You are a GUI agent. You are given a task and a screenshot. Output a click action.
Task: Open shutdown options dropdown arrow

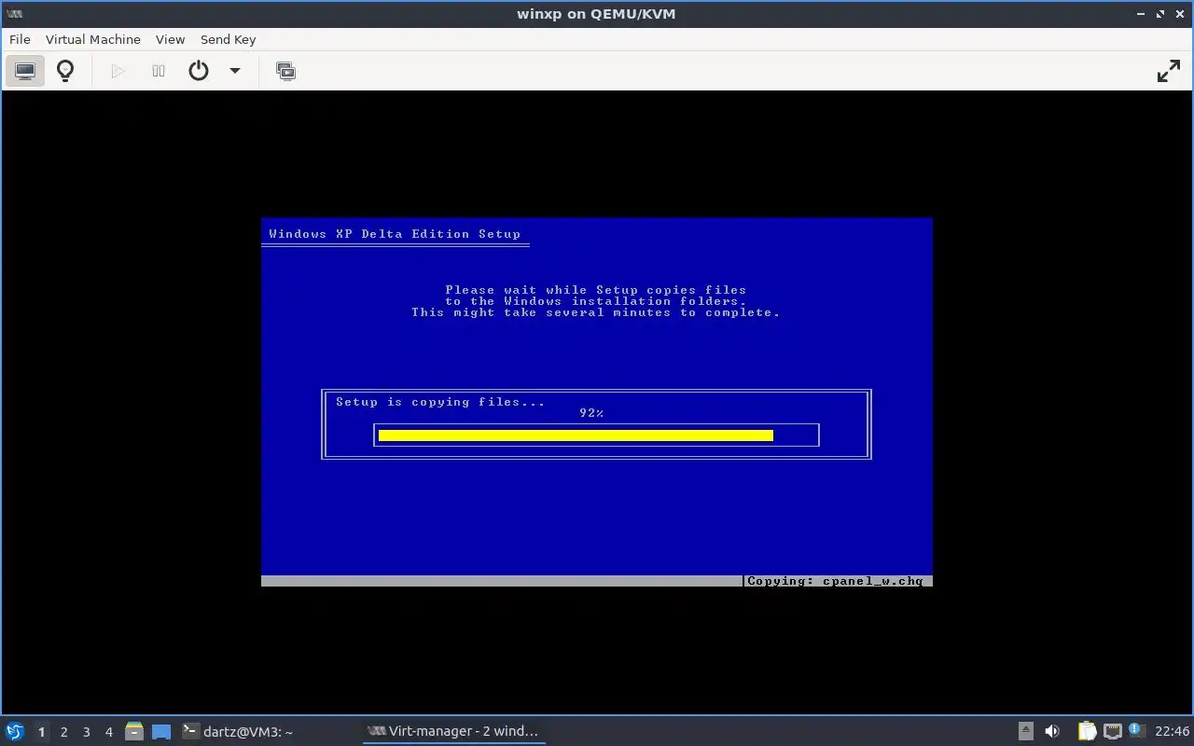pyautogui.click(x=235, y=71)
